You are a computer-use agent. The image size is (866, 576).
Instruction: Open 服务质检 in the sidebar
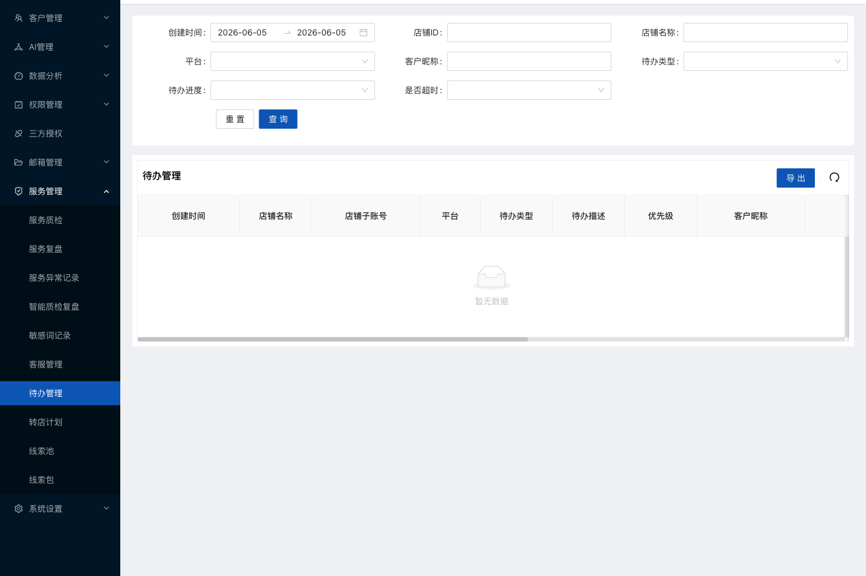[x=60, y=220]
